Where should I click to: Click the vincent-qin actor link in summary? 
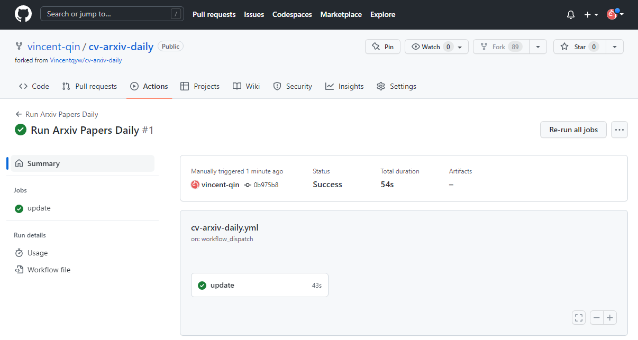pos(220,185)
